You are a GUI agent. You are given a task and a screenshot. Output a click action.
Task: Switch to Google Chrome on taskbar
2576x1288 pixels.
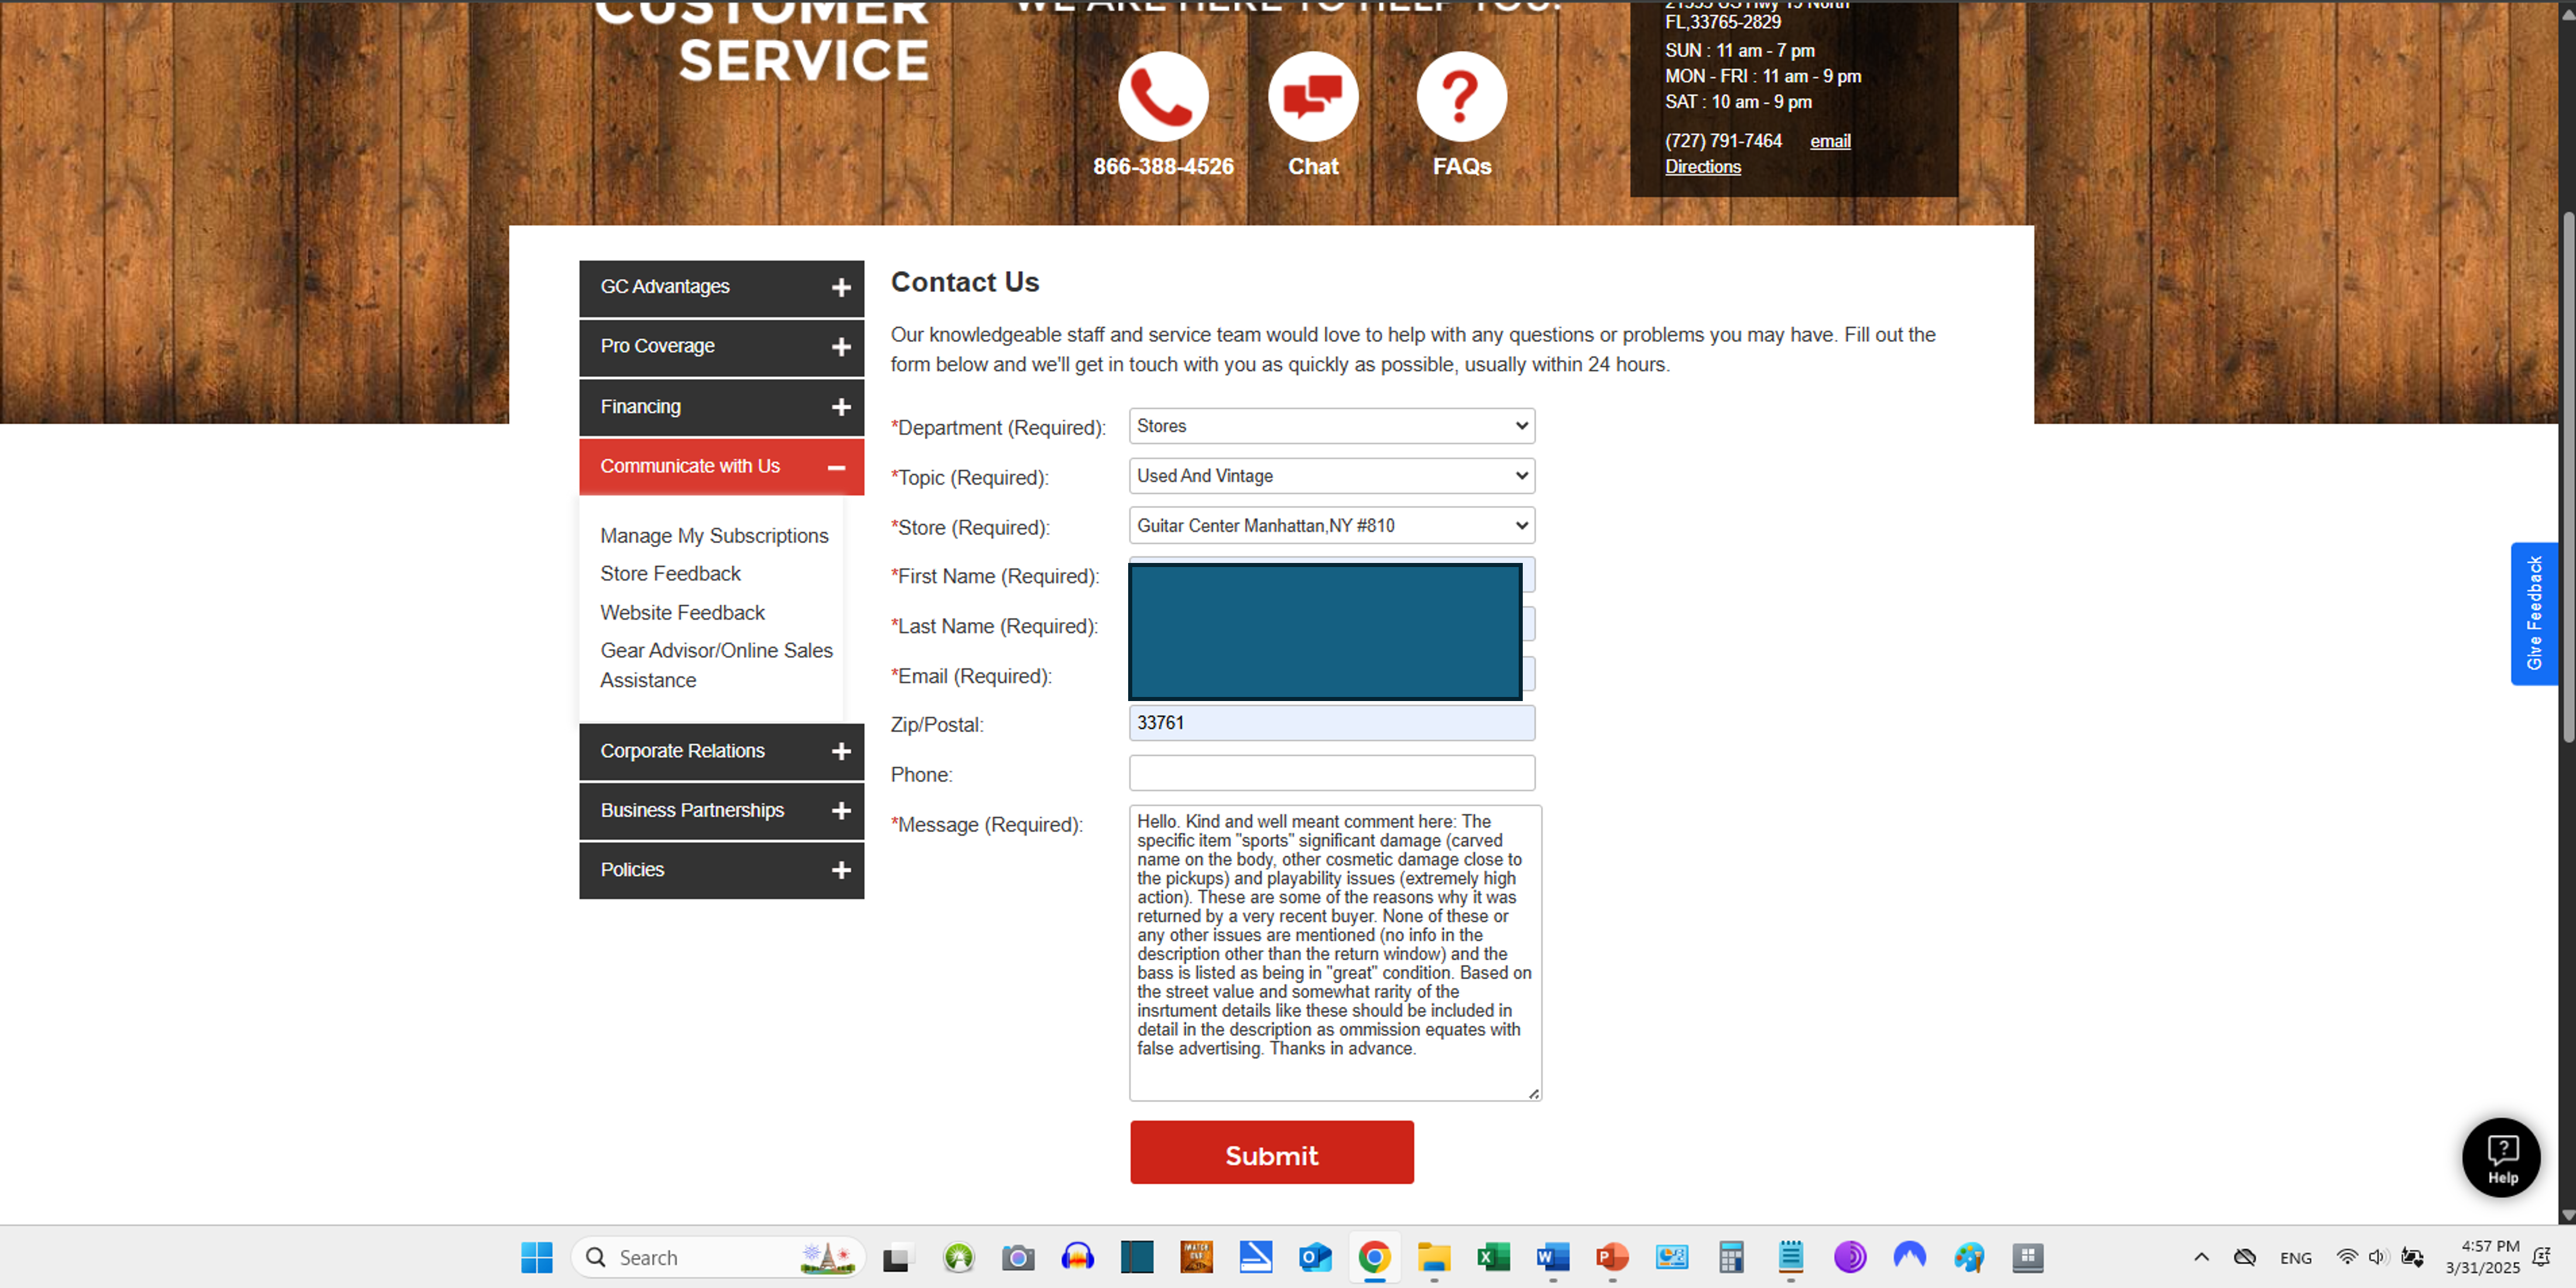pyautogui.click(x=1375, y=1257)
